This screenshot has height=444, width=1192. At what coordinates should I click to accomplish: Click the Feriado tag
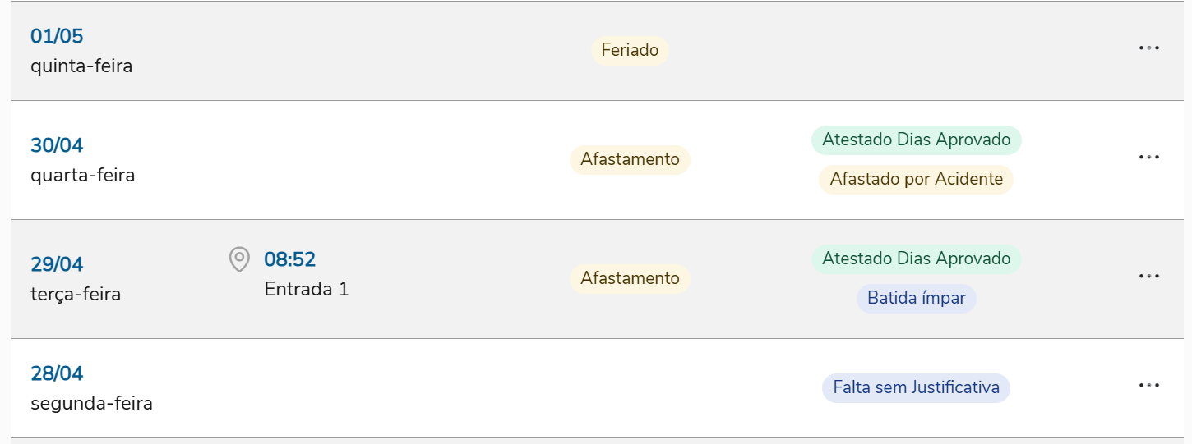[x=630, y=50]
